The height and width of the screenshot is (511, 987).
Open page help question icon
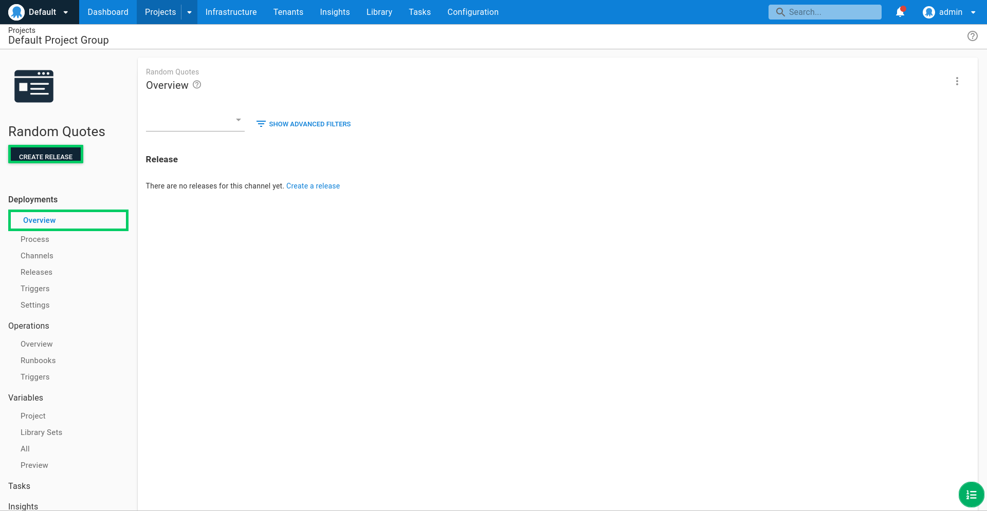coord(972,36)
